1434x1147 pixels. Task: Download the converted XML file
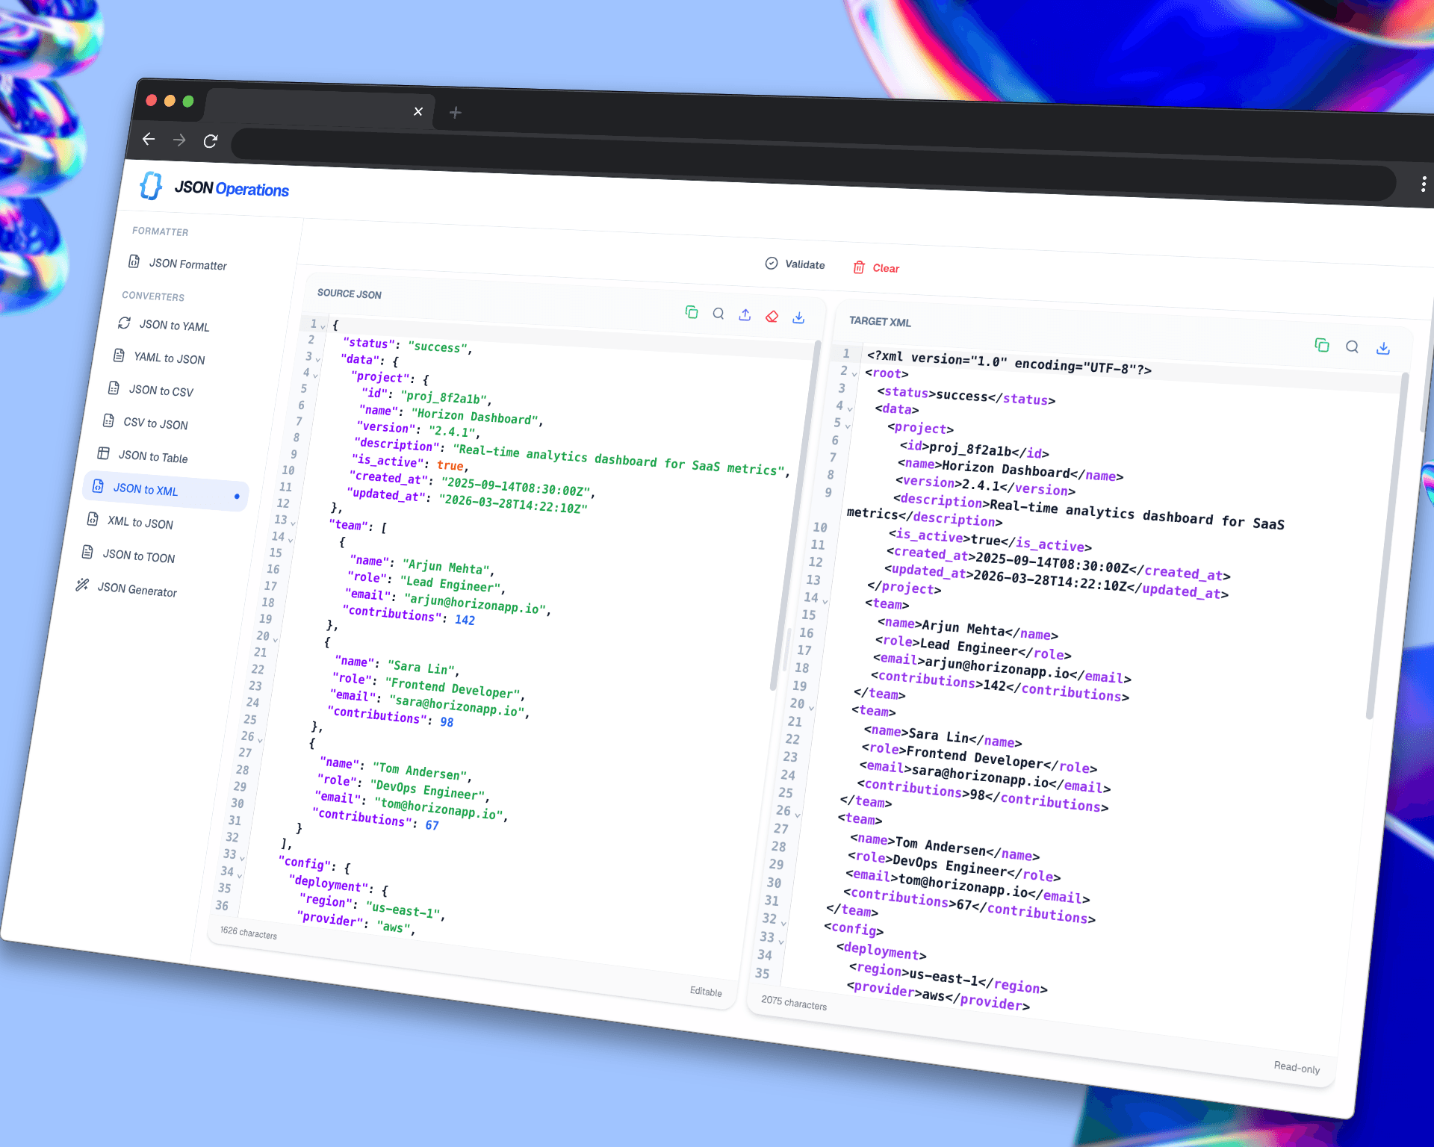(x=1383, y=348)
